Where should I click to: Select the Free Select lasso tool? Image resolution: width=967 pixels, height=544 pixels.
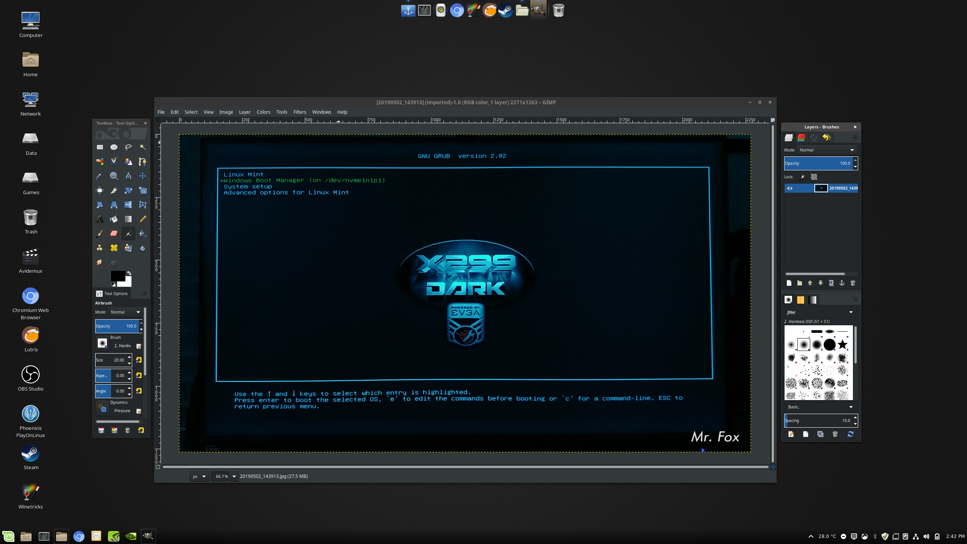click(x=128, y=147)
